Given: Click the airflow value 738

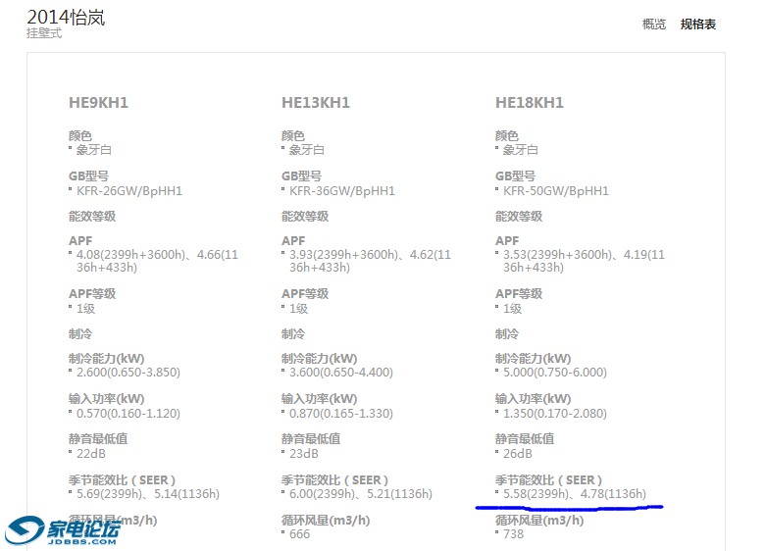Looking at the screenshot, I should point(513,534).
